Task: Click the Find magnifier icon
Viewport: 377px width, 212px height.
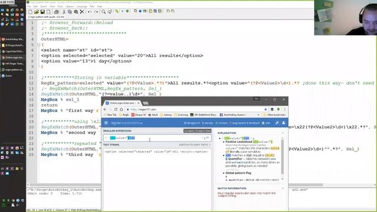Action: [104, 12]
